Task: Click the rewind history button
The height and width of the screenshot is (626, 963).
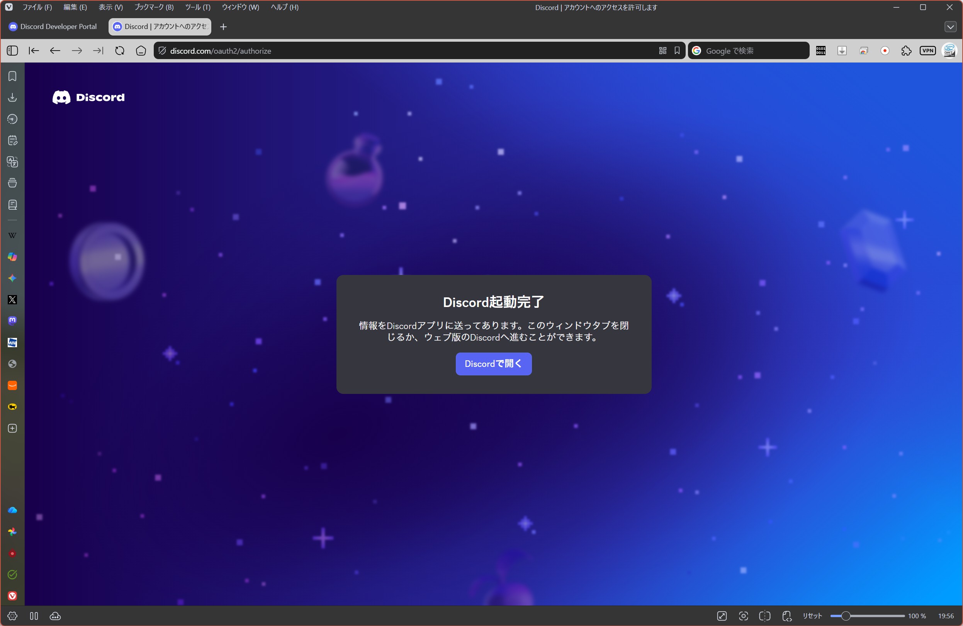Action: click(34, 51)
